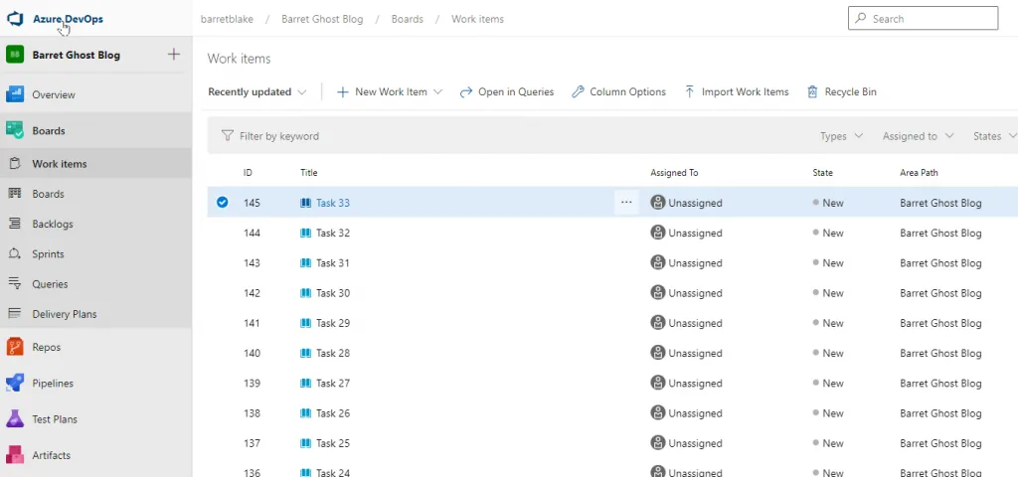Click the unassigned avatar icon in row 143
This screenshot has height=477, width=1018.
pyautogui.click(x=658, y=262)
